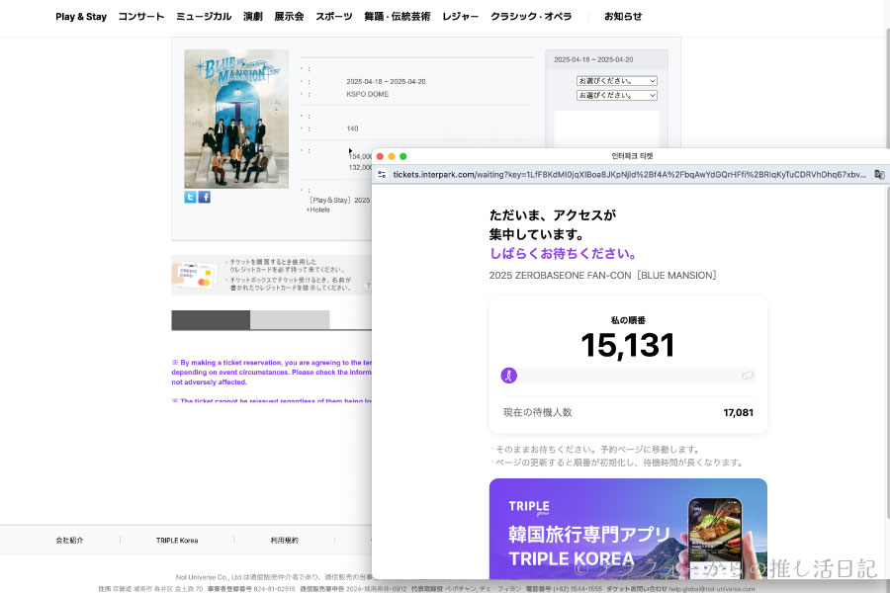
Task: Open the 展示会 category
Action: [x=289, y=17]
